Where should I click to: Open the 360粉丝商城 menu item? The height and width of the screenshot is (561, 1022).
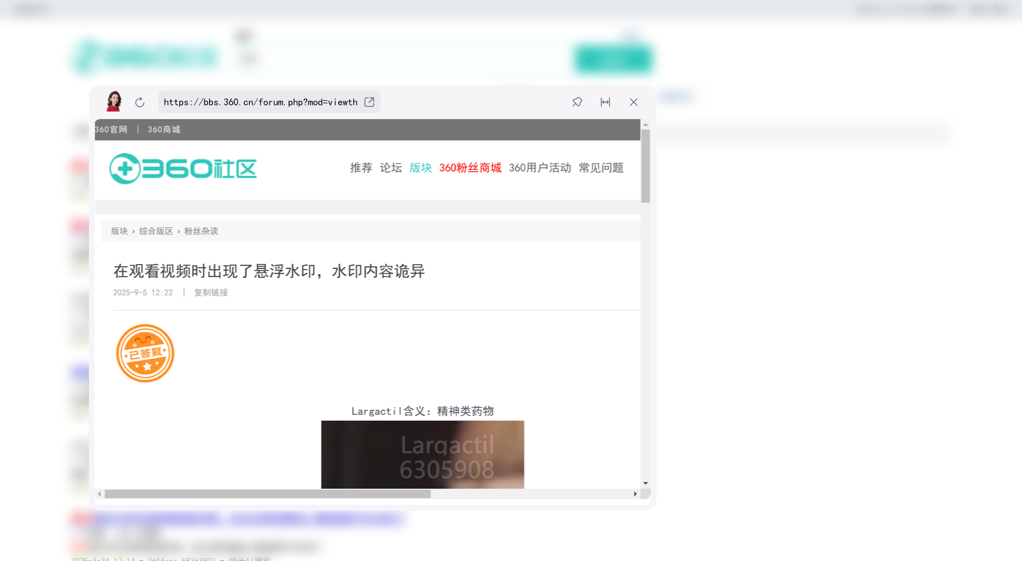click(470, 168)
